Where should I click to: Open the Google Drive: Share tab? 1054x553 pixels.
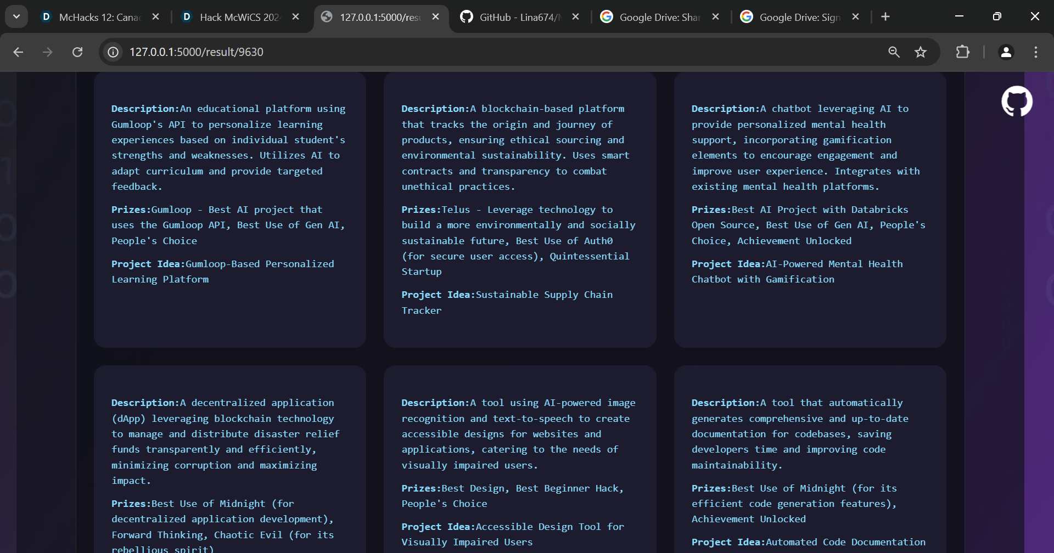pos(659,17)
